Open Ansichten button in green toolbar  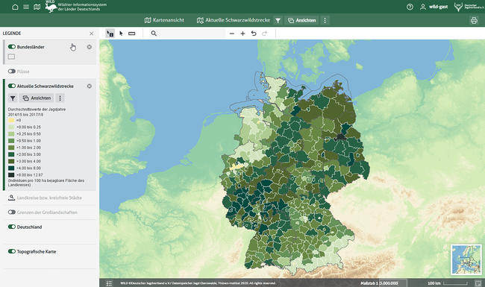[302, 20]
